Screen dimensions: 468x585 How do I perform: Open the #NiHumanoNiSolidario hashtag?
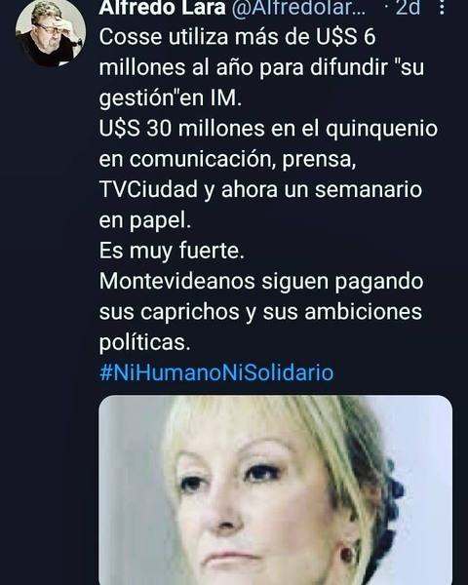[x=216, y=372]
